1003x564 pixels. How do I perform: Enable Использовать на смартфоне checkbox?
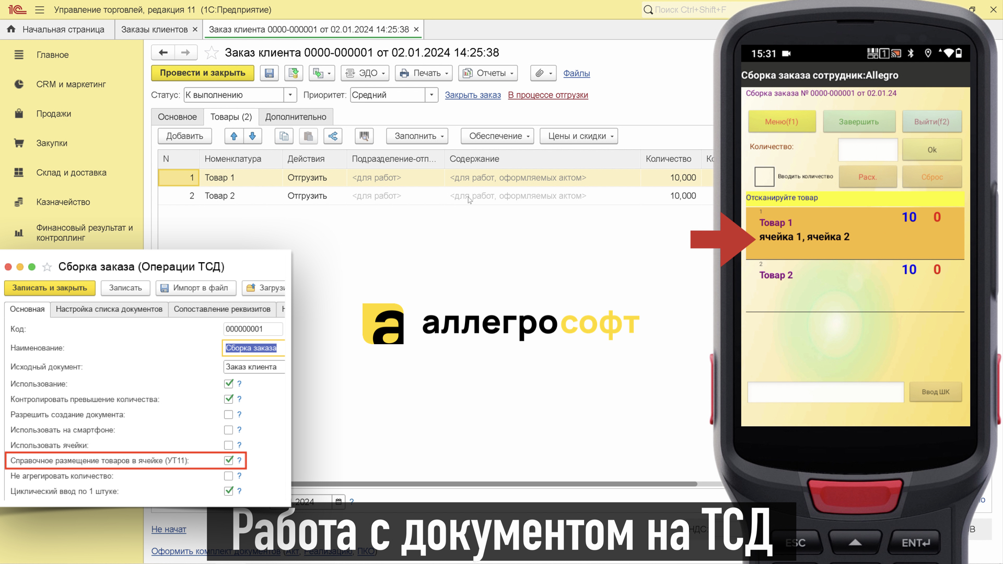point(228,430)
